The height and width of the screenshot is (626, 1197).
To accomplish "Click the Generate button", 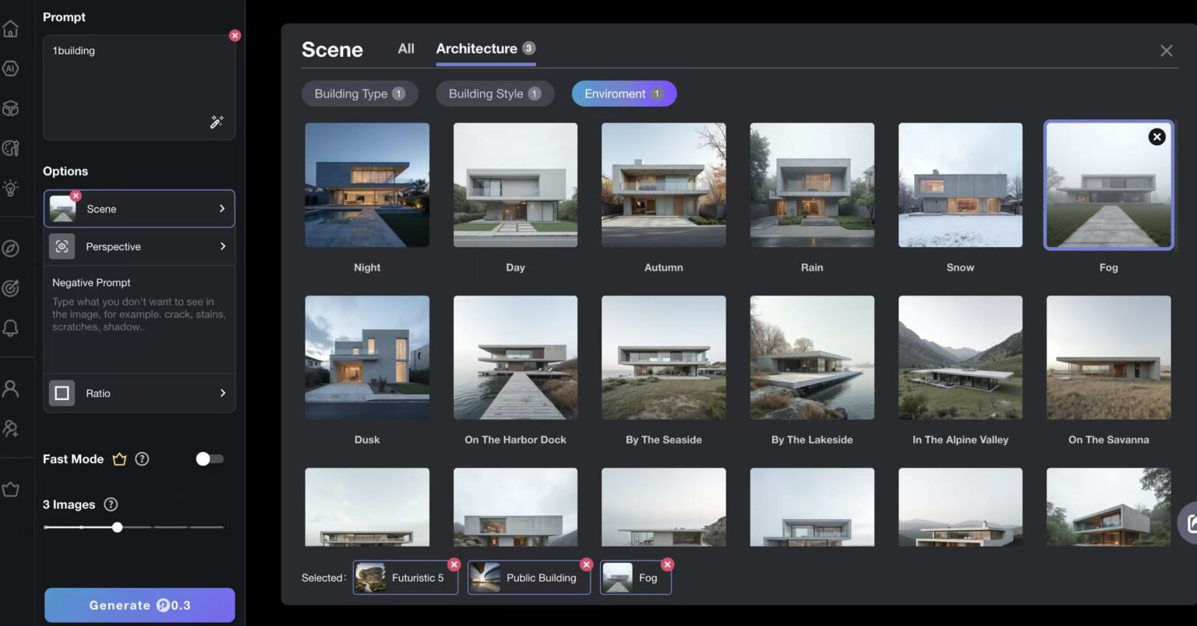I will 139,604.
